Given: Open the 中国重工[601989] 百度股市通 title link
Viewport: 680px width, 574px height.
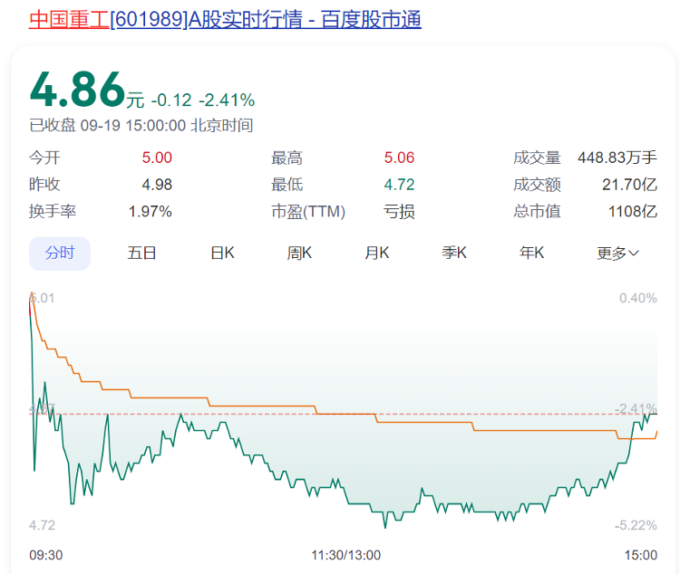Looking at the screenshot, I should pyautogui.click(x=225, y=20).
